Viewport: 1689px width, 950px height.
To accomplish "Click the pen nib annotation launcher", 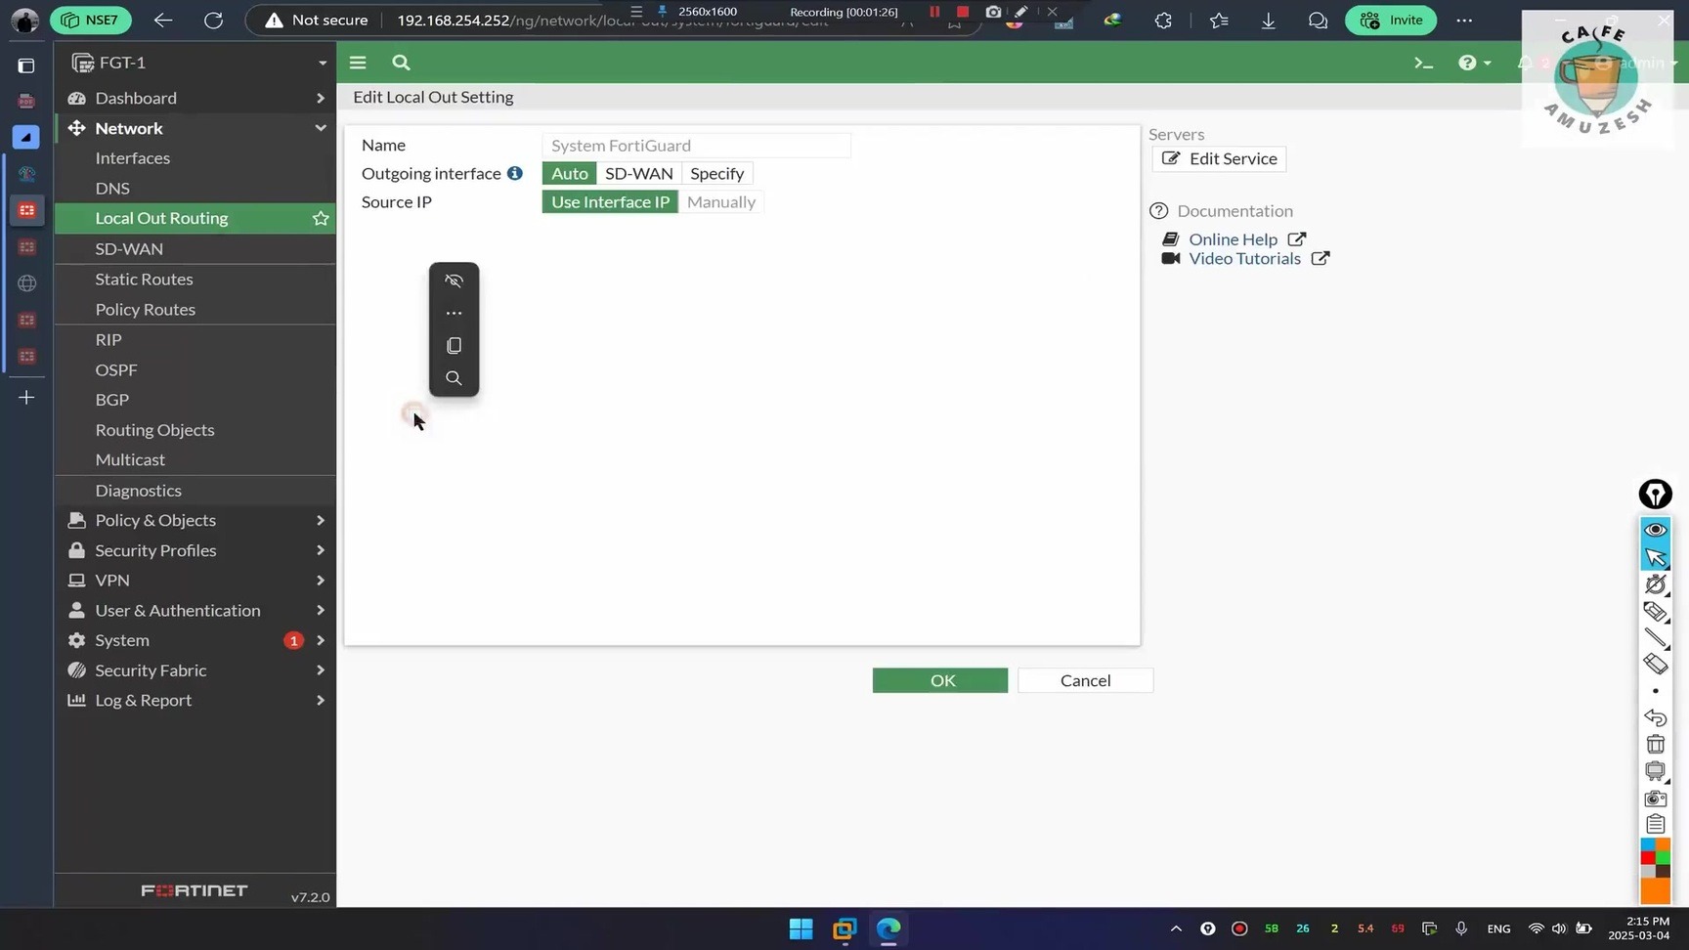I will pyautogui.click(x=1655, y=495).
